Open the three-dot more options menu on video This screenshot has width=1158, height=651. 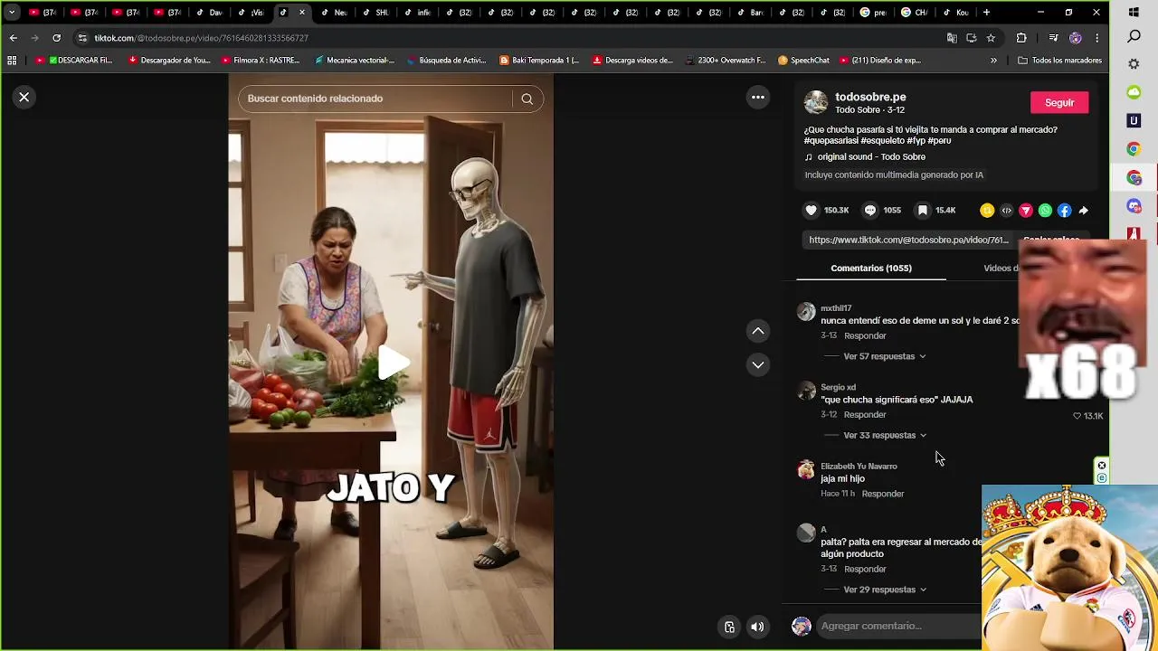click(x=758, y=97)
